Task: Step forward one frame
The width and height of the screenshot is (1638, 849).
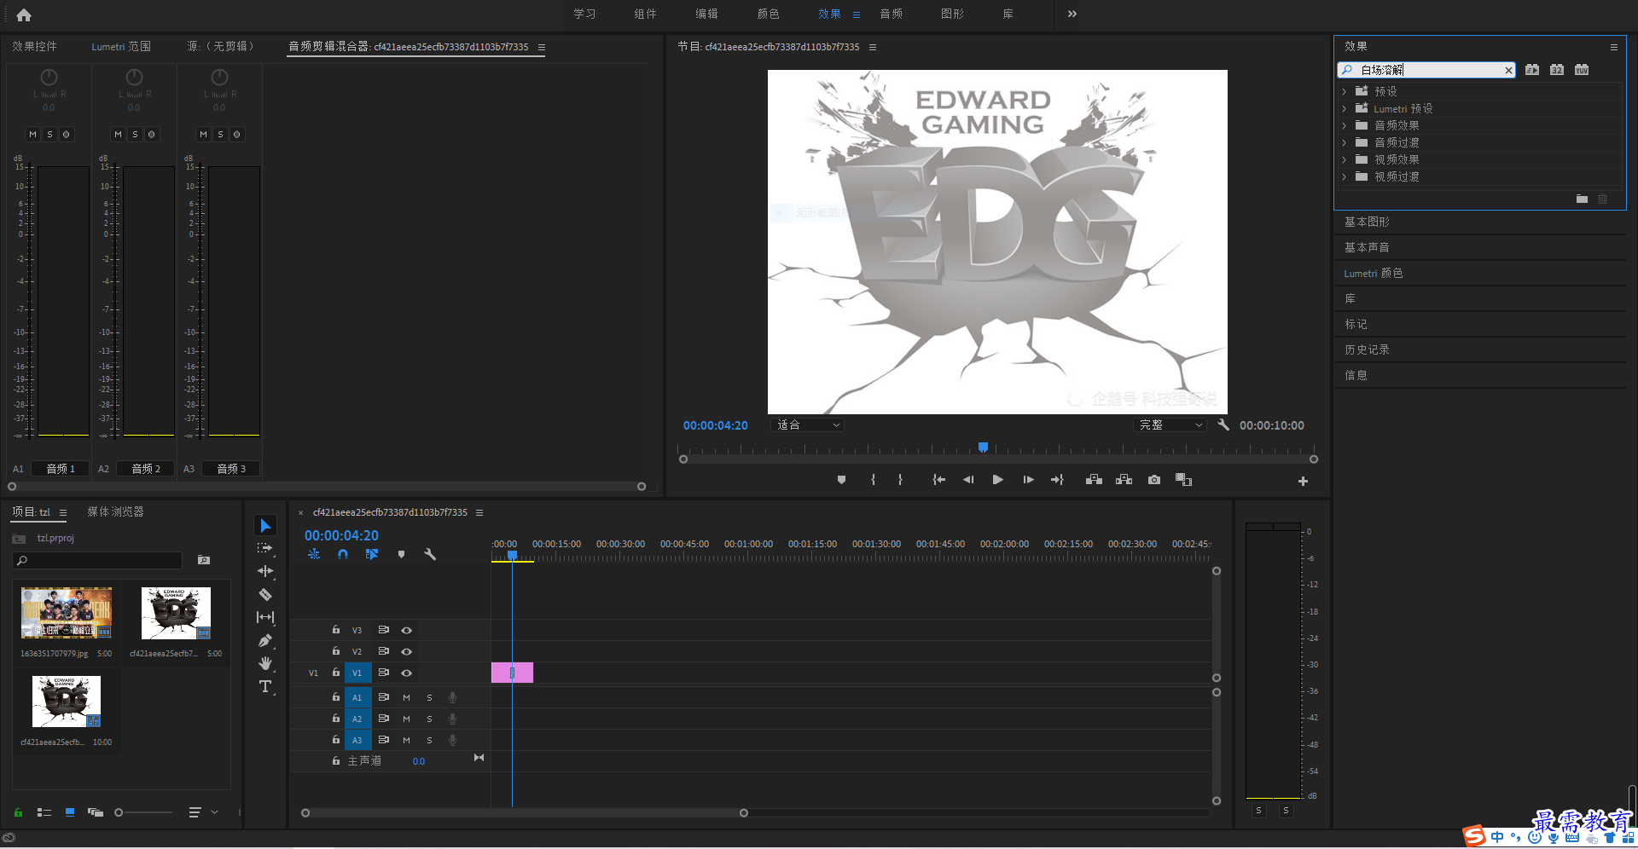Action: click(1028, 480)
